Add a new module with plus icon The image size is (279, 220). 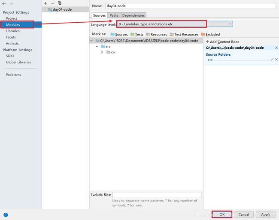pyautogui.click(x=45, y=3)
